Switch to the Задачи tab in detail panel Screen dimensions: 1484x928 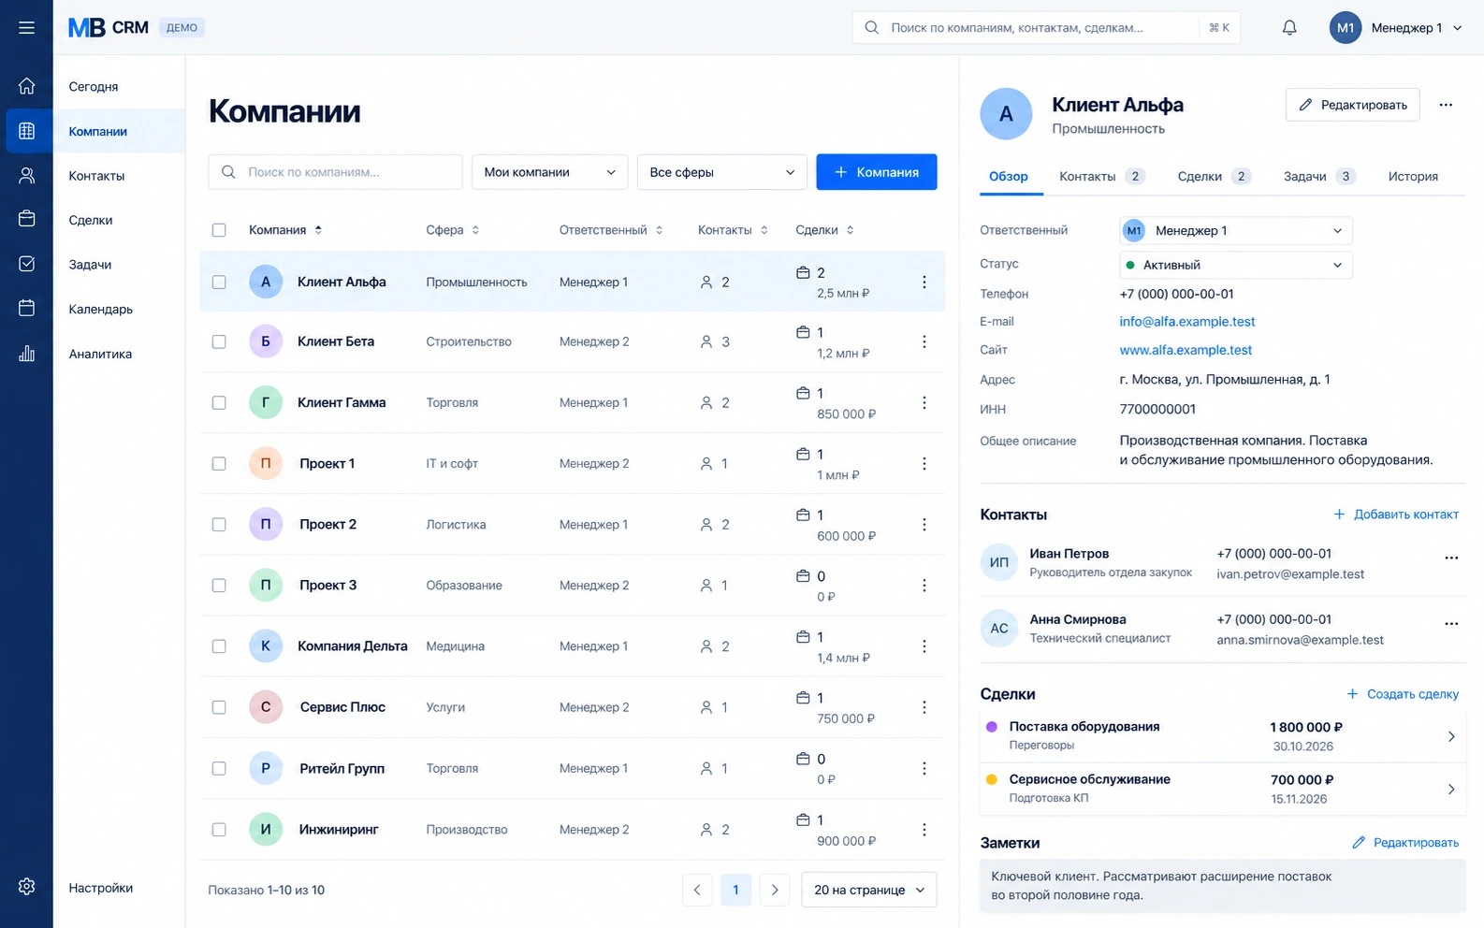1319,176
